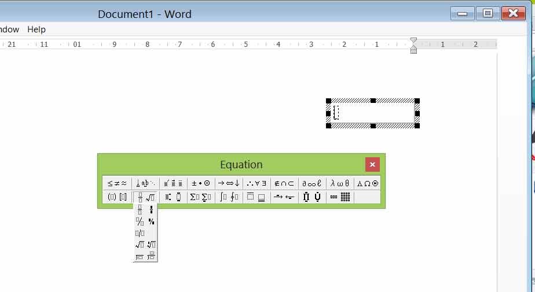Insert nth root template
This screenshot has height=292, width=535.
(151, 245)
